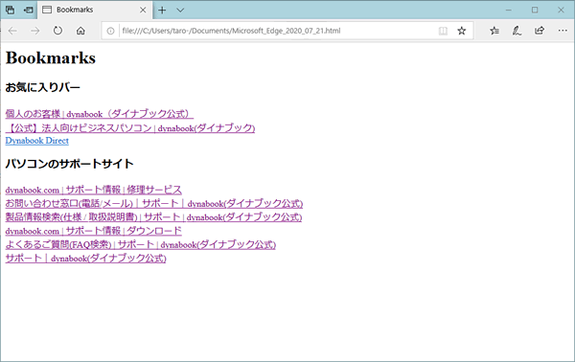
Task: Open the Dynabook Direct link
Action: 37,141
